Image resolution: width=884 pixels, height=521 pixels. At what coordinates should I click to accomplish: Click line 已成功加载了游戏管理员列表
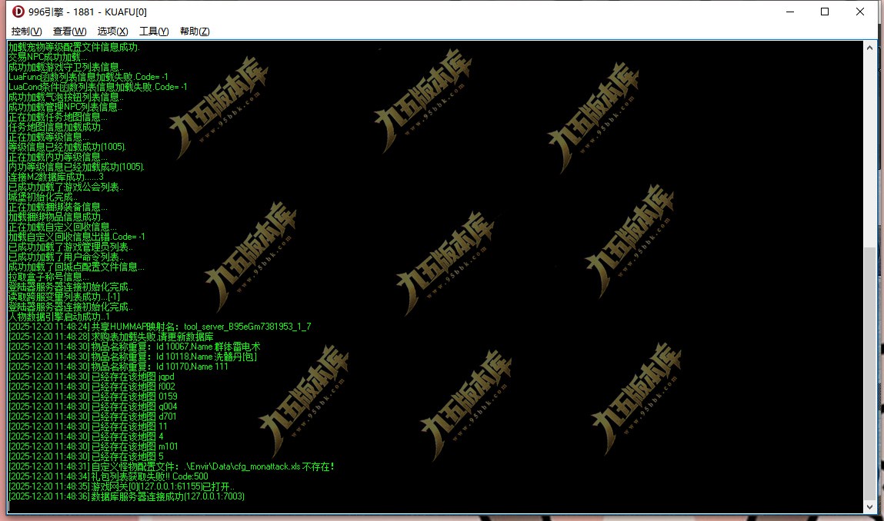tap(71, 247)
